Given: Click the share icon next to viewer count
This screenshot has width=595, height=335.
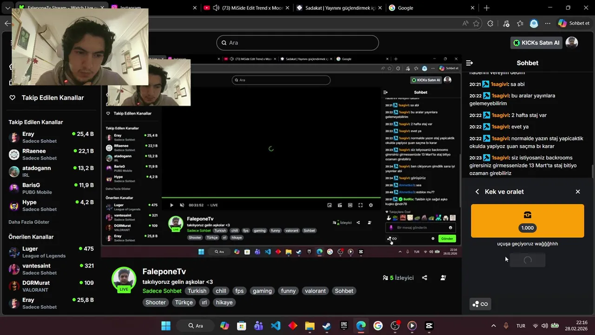Looking at the screenshot, I should [x=424, y=278].
